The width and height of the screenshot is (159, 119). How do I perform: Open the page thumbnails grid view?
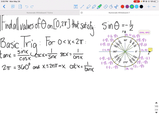(13, 7)
